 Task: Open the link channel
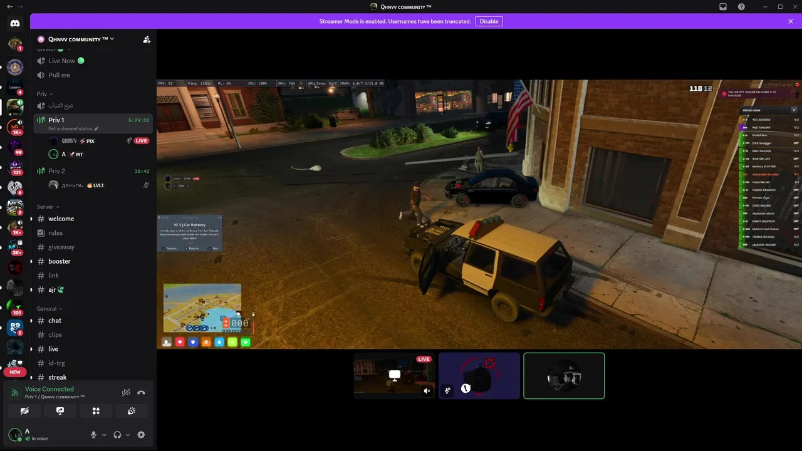[93, 276]
